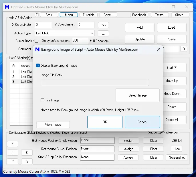
Task: Click the Delete button
Action: click(175, 107)
